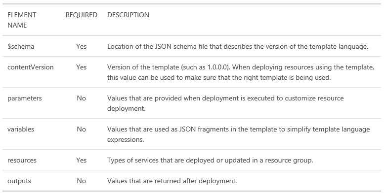Click the ELEMENT NAME column header
The height and width of the screenshot is (195, 386).
pyautogui.click(x=22, y=20)
